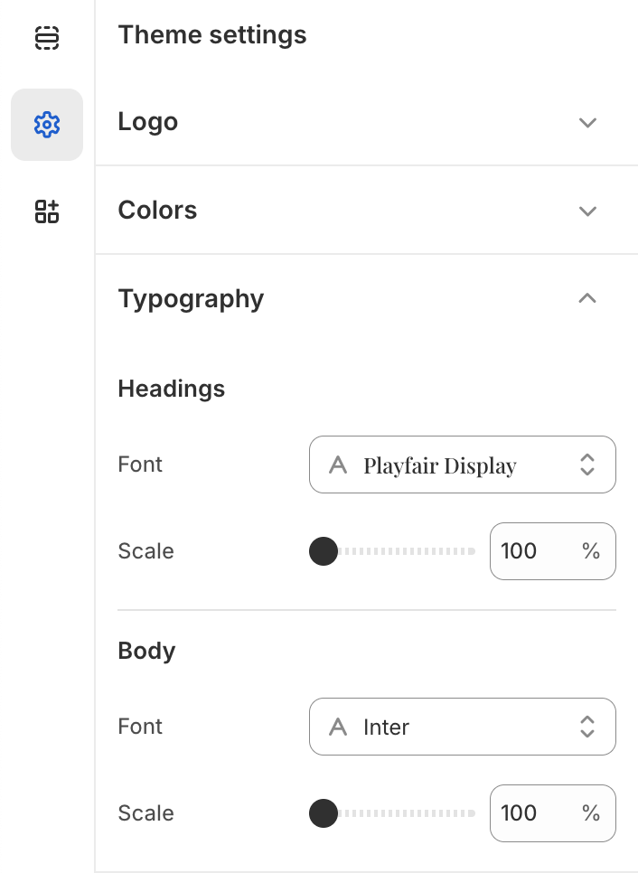
Task: Select the Playfair Display font name text
Action: click(x=439, y=465)
